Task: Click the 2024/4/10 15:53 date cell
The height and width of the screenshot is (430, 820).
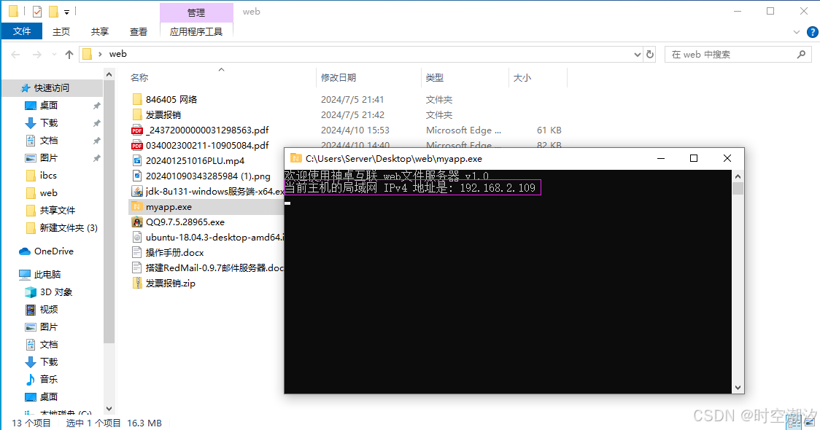Action: click(x=355, y=130)
